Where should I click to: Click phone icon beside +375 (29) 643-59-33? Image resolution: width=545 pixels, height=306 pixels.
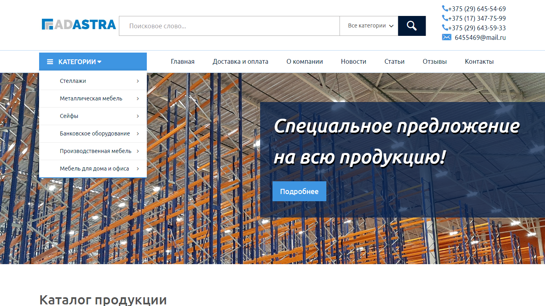point(445,27)
